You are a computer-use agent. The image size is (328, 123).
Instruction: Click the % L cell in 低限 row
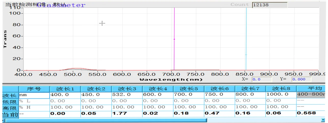34,101
